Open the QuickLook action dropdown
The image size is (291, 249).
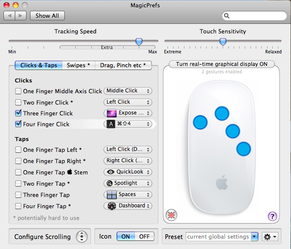tap(128, 172)
